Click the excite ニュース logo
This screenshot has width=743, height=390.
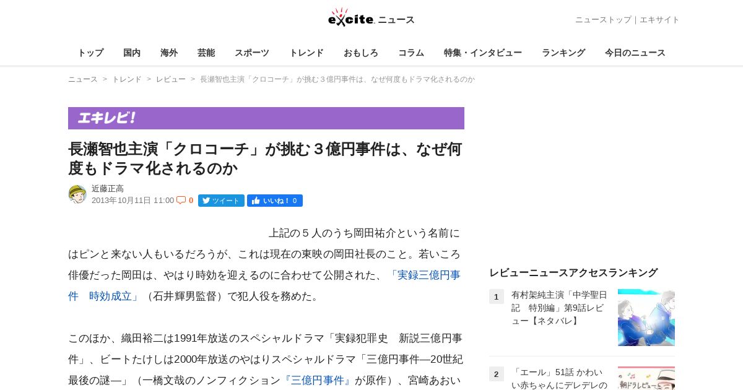371,17
